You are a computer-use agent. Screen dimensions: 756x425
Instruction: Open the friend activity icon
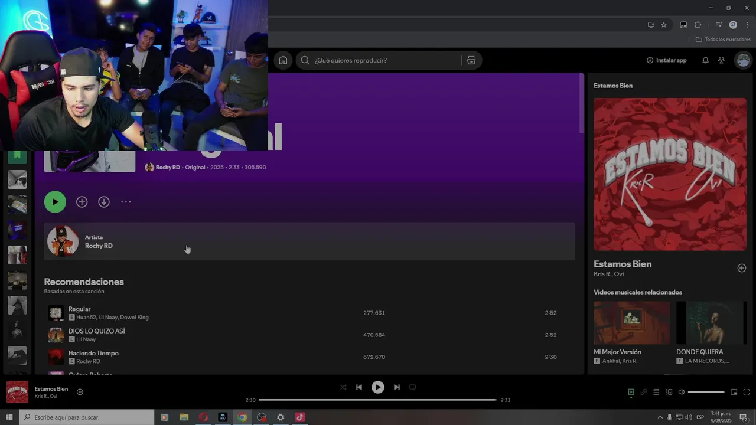tap(721, 60)
